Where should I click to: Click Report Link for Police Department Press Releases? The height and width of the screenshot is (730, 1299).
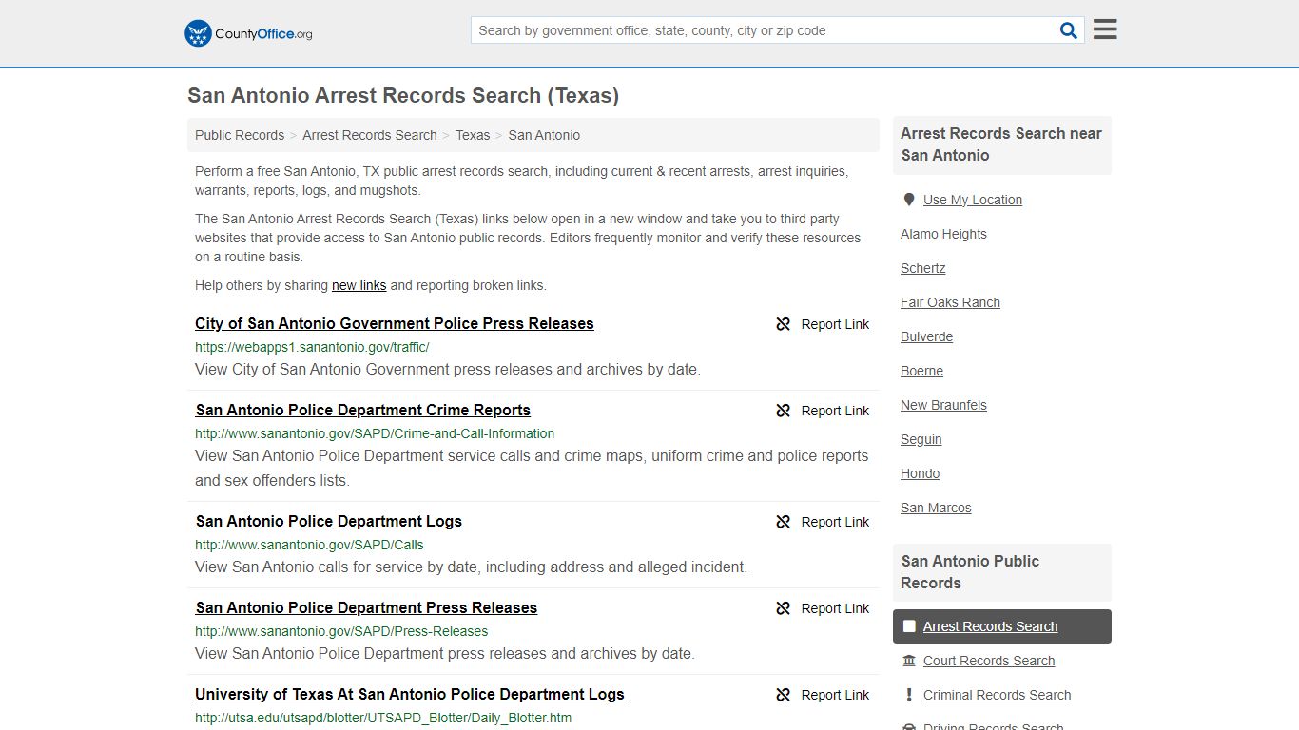[x=835, y=608]
